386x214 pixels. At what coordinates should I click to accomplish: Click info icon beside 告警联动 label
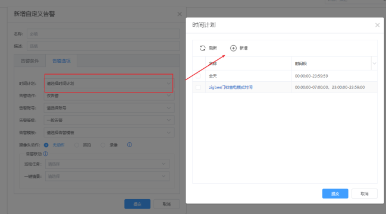pos(46,154)
